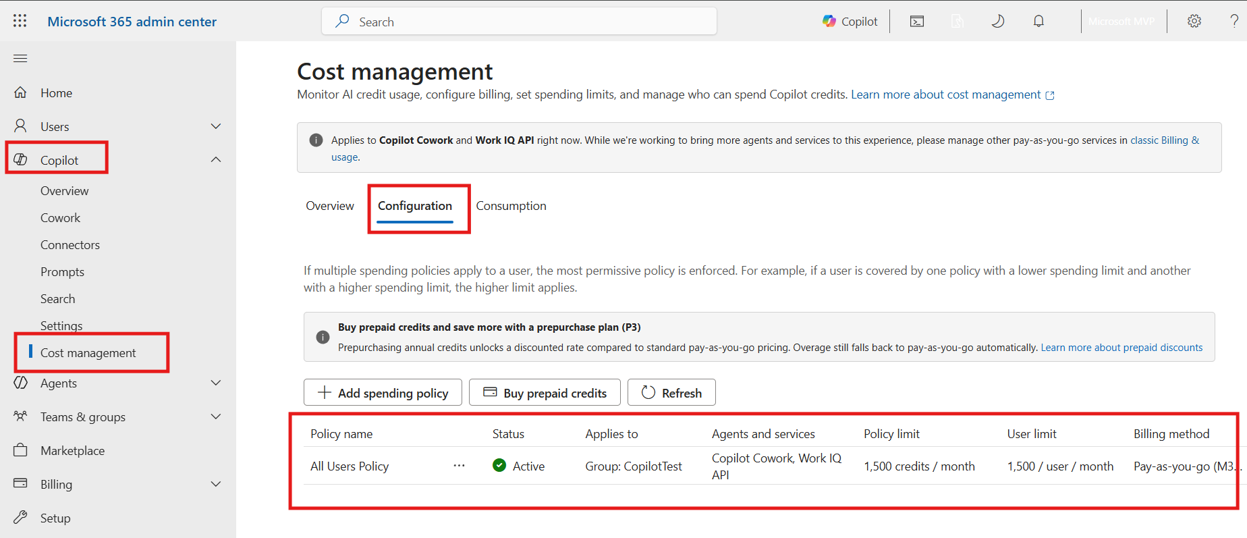Image resolution: width=1247 pixels, height=538 pixels.
Task: Click the Group: CopilotTest cell
Action: 634,466
